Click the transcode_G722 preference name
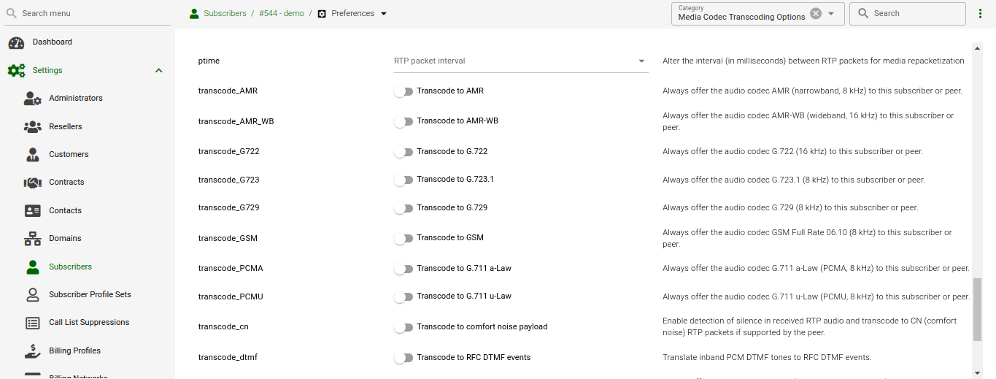 [228, 152]
